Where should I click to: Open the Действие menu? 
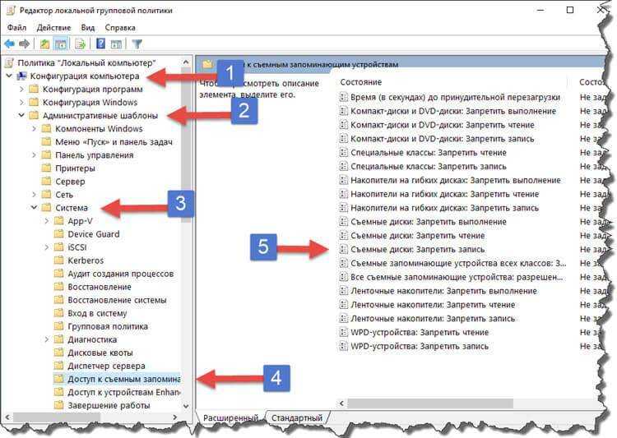(x=54, y=27)
